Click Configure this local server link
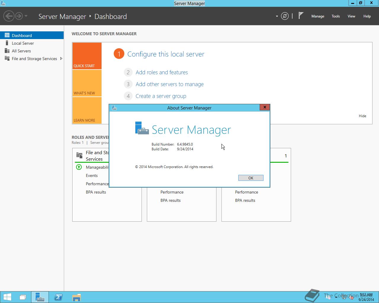 166,54
